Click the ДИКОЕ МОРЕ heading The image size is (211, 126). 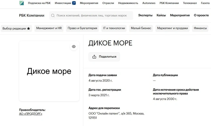tap(110, 43)
